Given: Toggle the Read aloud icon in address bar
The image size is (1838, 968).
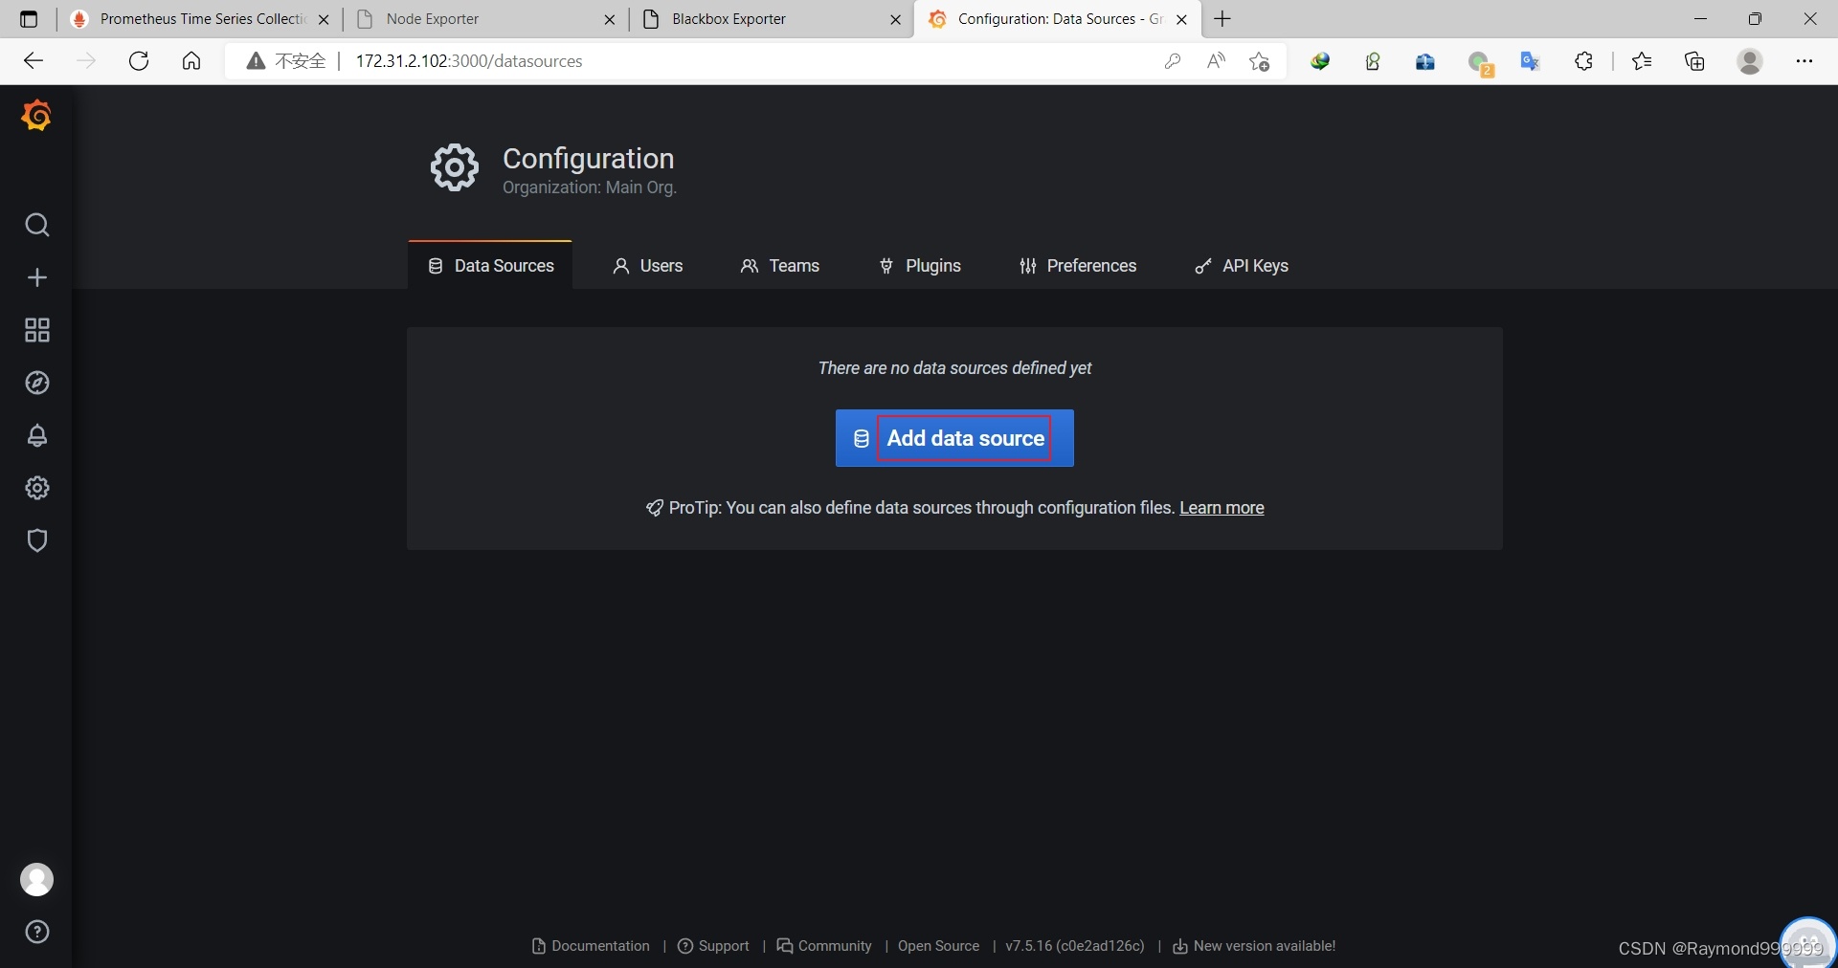Looking at the screenshot, I should [1216, 61].
